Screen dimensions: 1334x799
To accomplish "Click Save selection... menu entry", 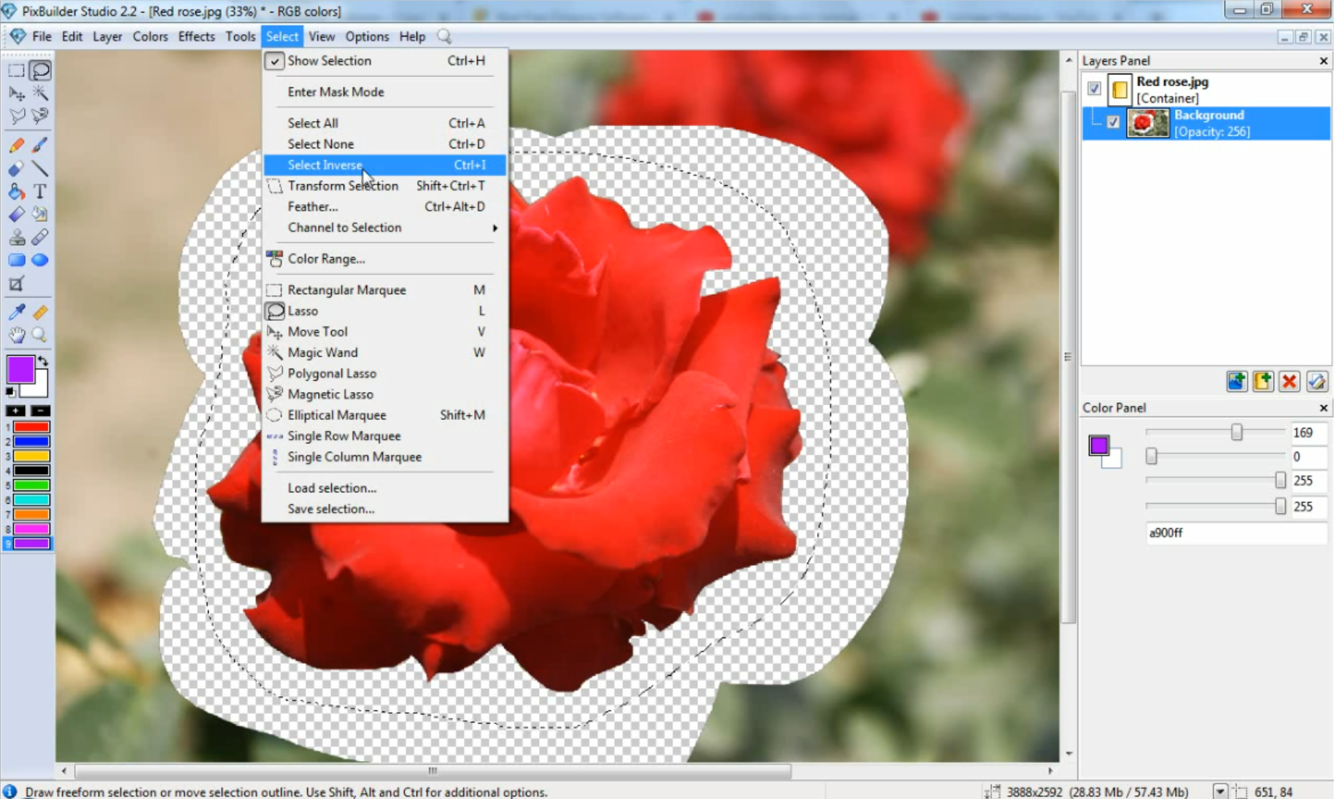I will [x=330, y=509].
